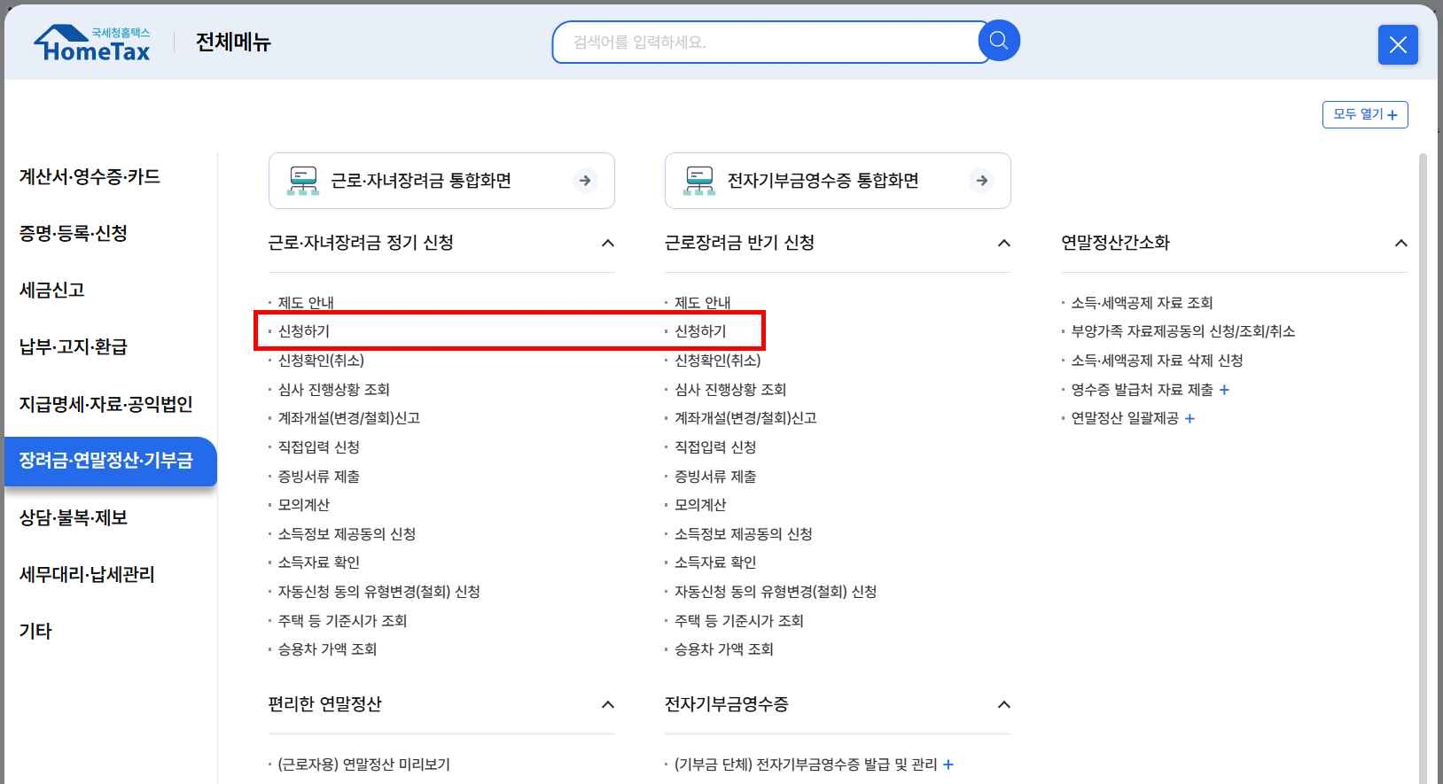
Task: Open 승용차 가액 조회 under 정기 신청
Action: tap(328, 649)
